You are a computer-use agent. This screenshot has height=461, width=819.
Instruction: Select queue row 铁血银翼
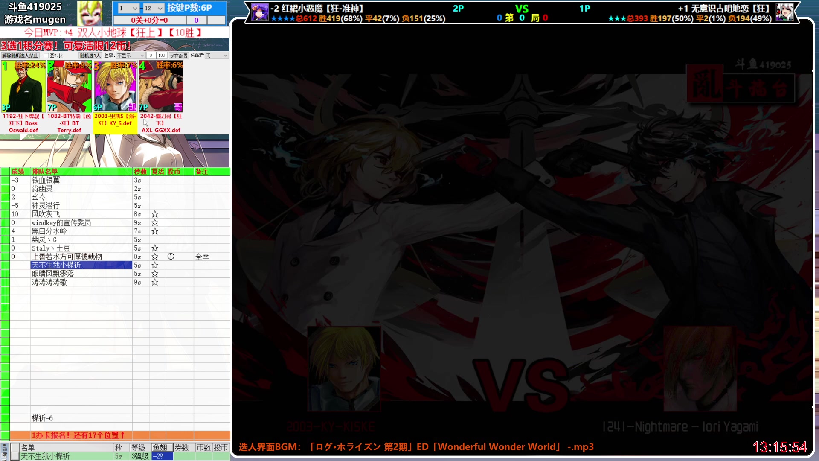click(81, 180)
